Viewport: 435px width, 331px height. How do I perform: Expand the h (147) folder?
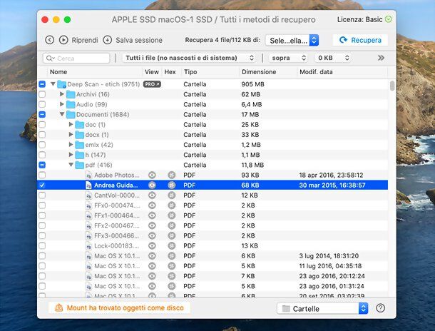[71, 155]
